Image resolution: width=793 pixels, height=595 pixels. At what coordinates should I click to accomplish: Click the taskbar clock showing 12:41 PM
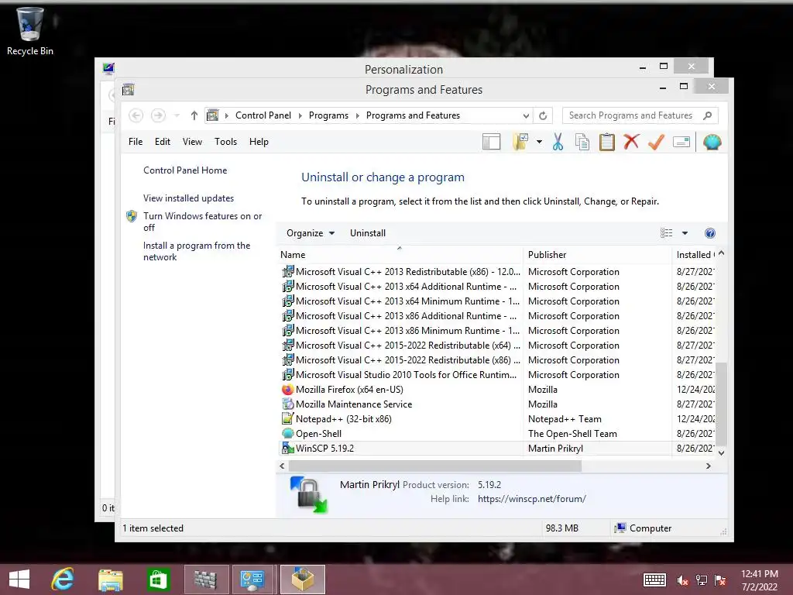759,580
